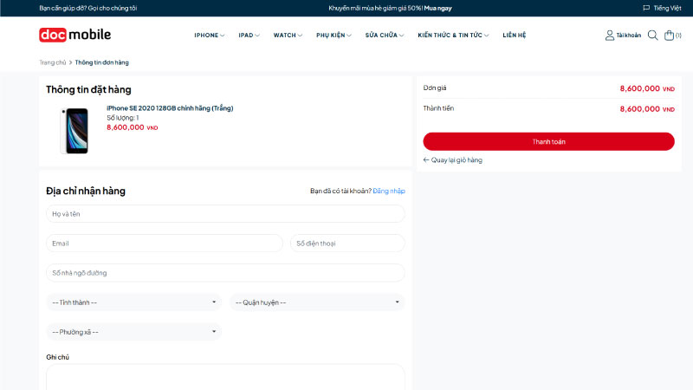This screenshot has height=390, width=693.
Task: Click the Thanh toán button
Action: (x=548, y=141)
